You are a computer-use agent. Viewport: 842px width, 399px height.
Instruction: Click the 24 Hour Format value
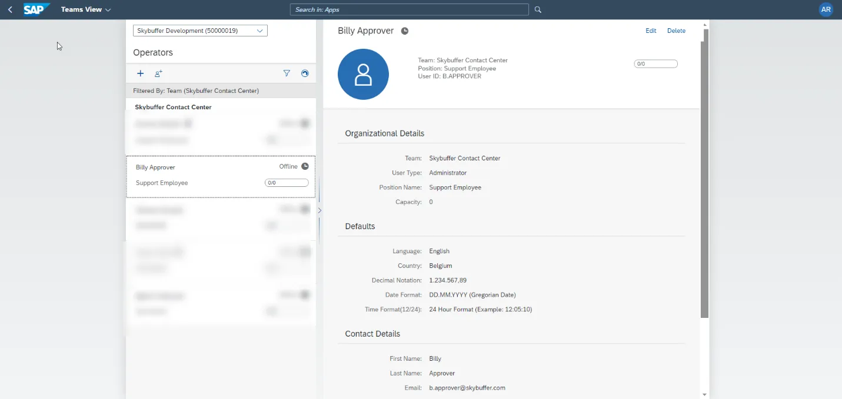(481, 310)
